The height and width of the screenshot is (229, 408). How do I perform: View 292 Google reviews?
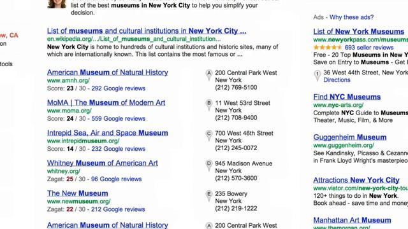pyautogui.click(x=118, y=88)
